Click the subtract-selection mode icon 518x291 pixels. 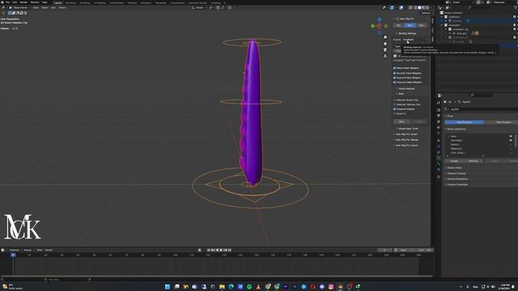(18, 13)
